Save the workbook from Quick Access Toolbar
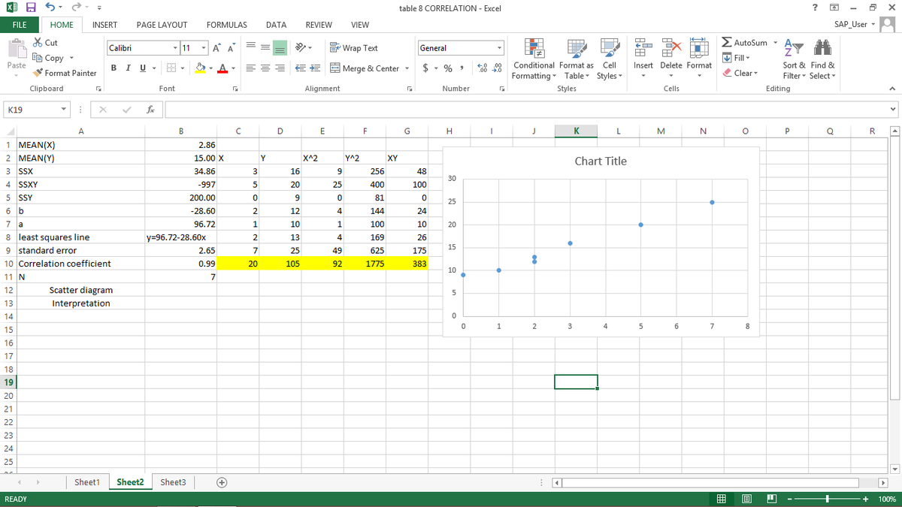The height and width of the screenshot is (507, 902). pyautogui.click(x=32, y=8)
